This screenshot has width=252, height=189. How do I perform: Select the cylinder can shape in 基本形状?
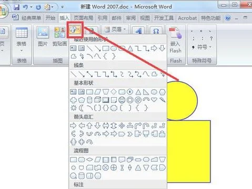89,100
